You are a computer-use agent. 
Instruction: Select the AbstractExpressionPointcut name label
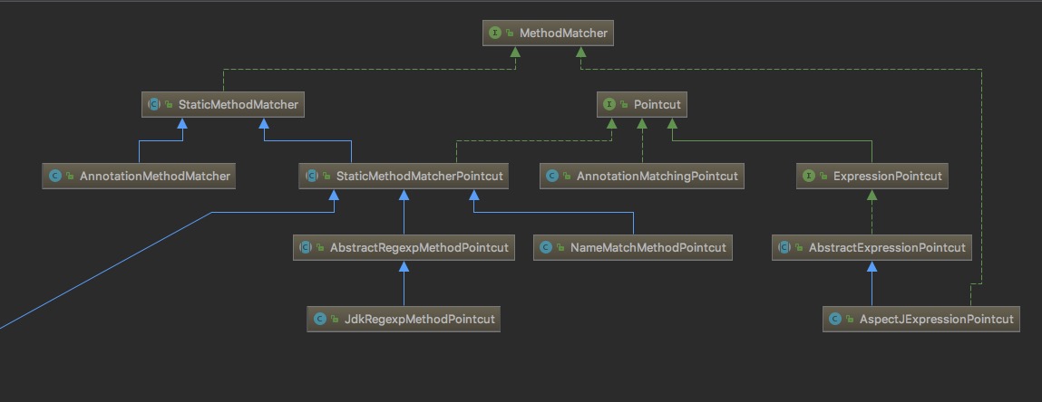[887, 247]
